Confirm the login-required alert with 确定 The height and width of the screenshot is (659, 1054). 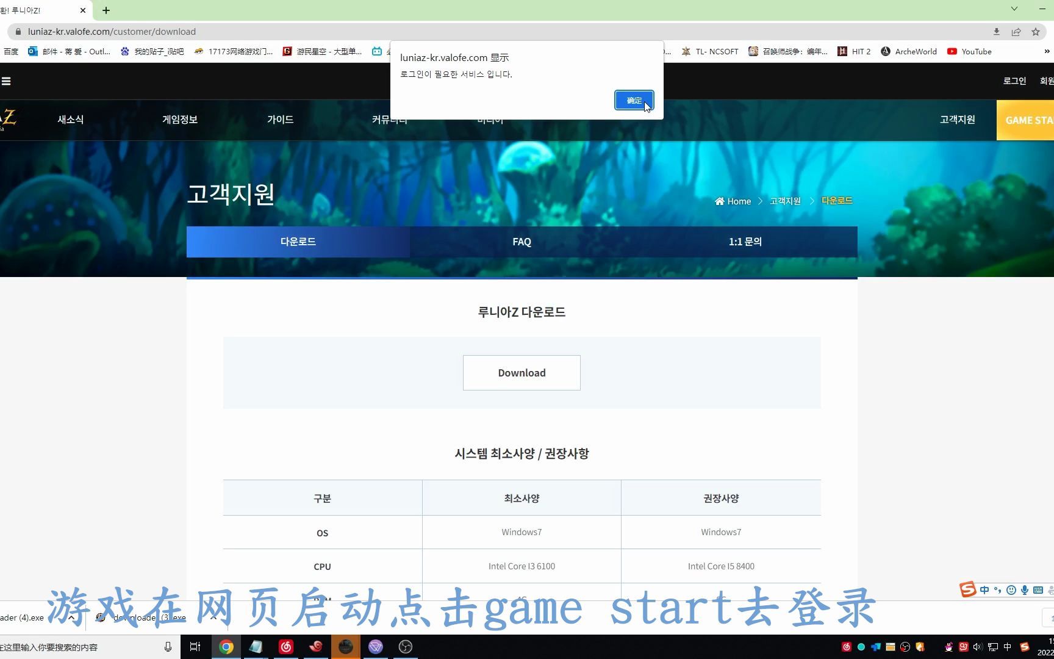pyautogui.click(x=634, y=100)
